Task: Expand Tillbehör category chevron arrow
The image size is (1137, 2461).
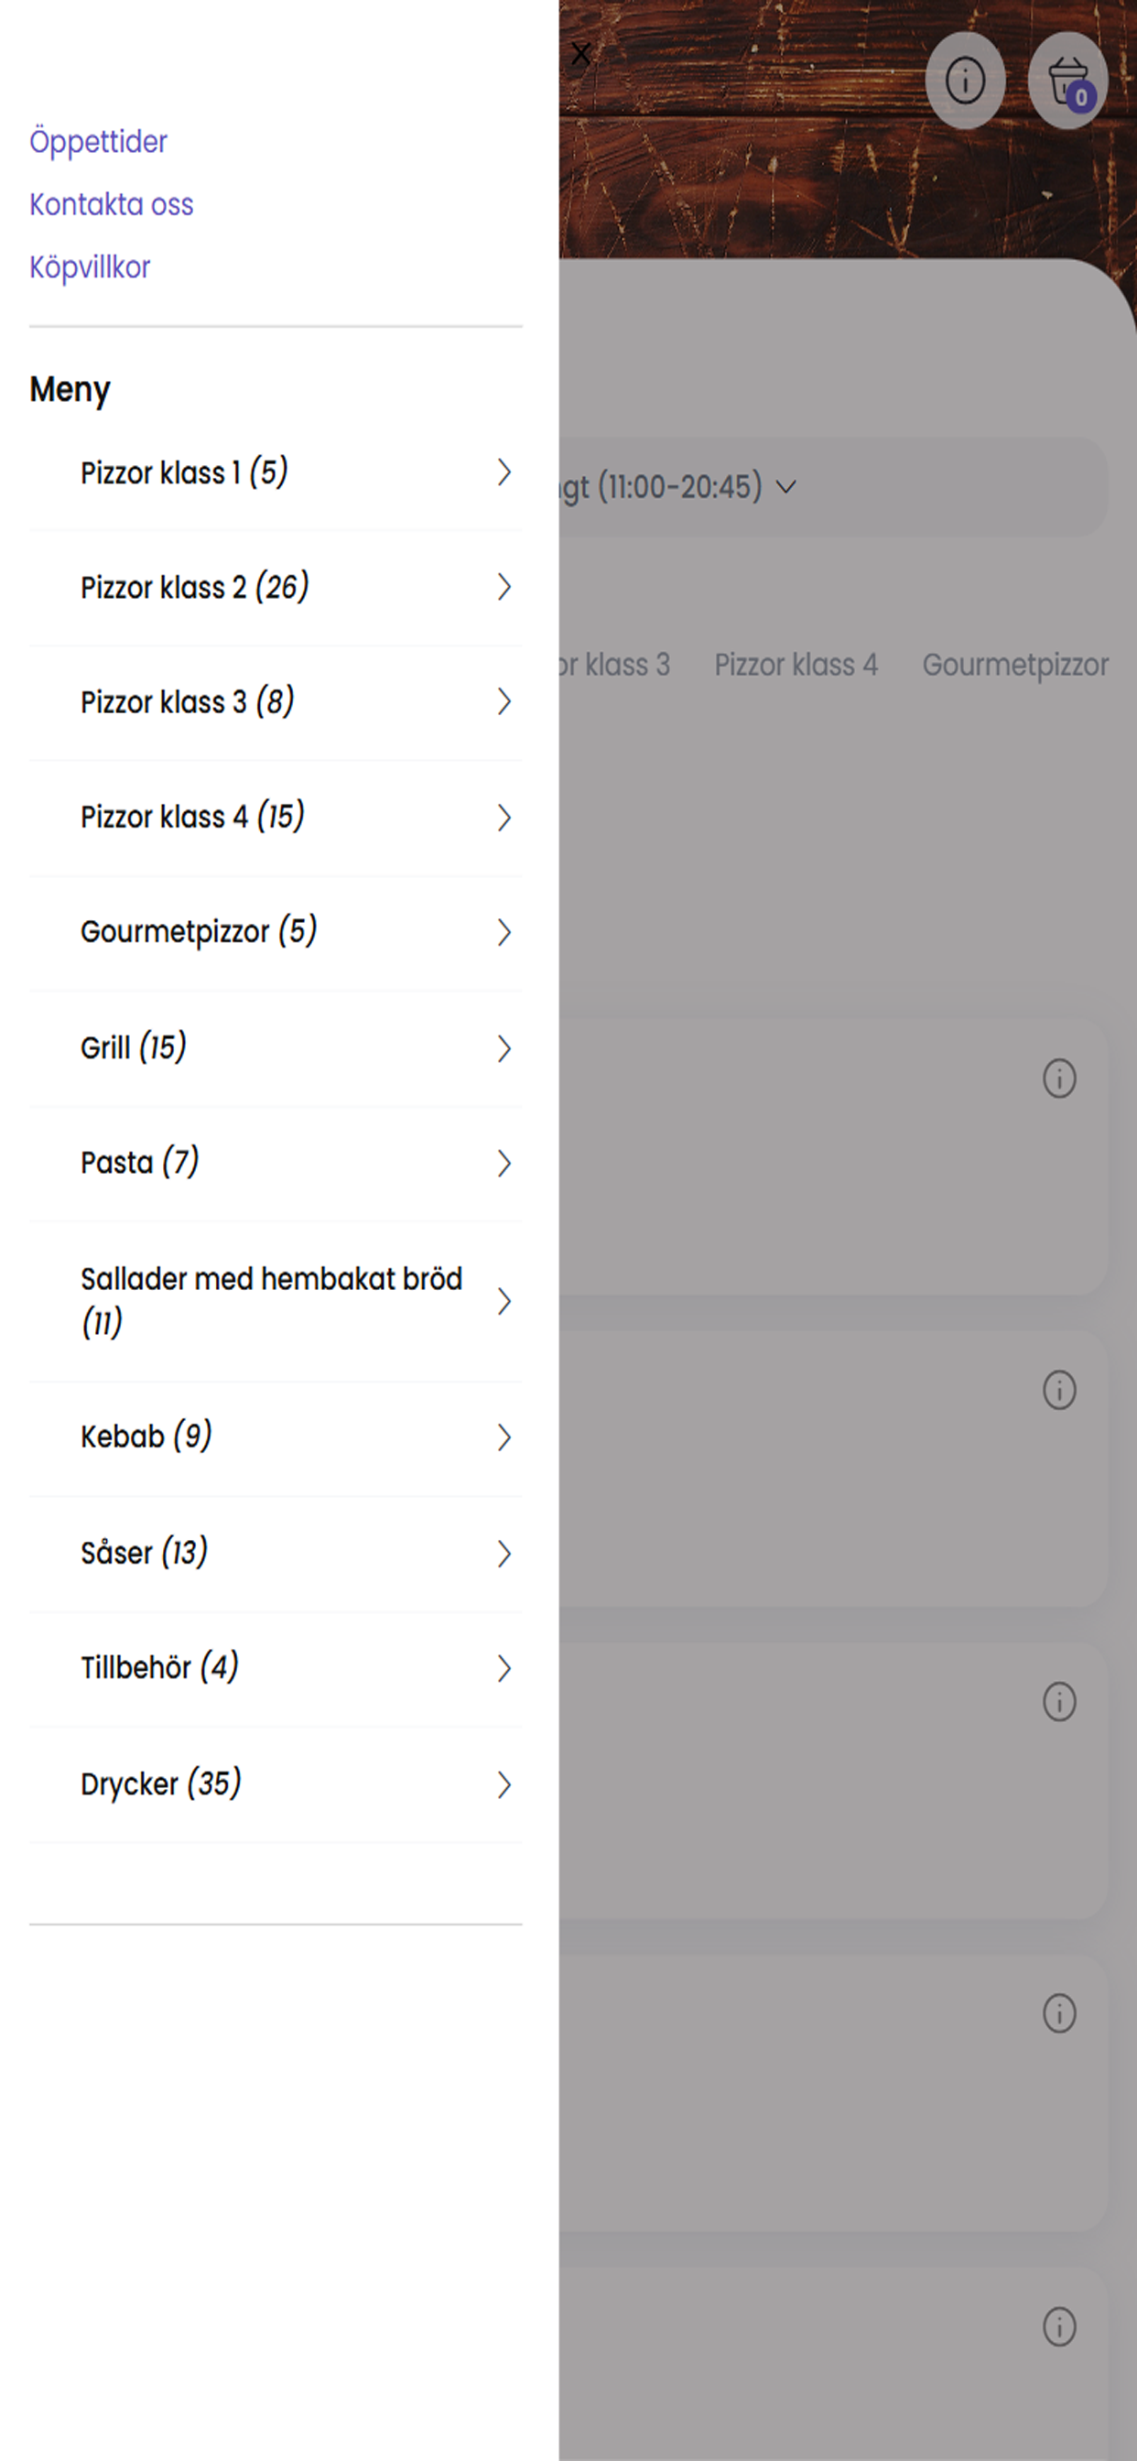Action: pos(504,1668)
